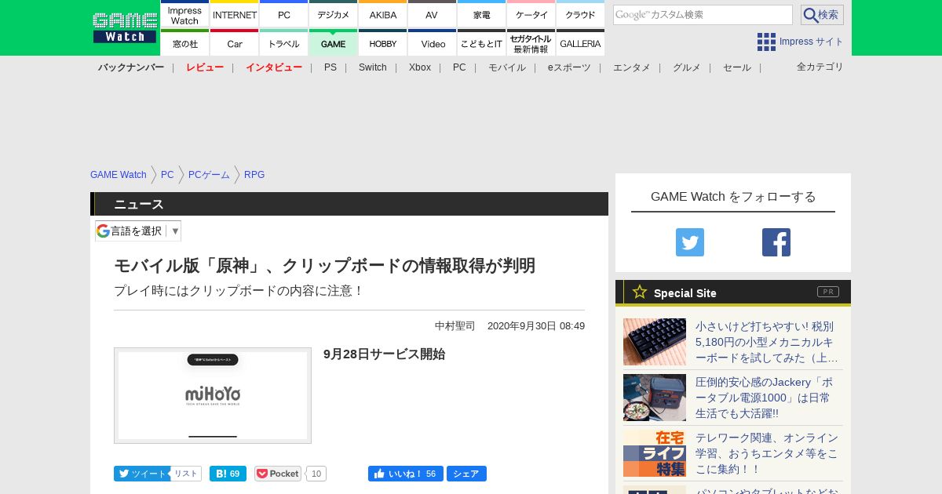Open the トラベル Watch tab

pyautogui.click(x=283, y=43)
